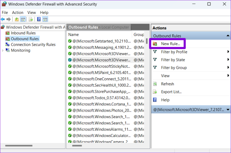Click the Group column header
231x153 pixels.
[x=139, y=35]
